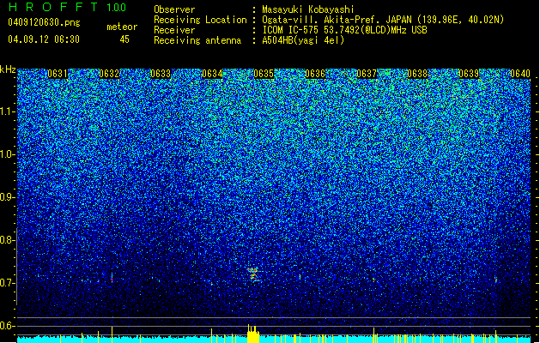540x343 pixels.
Task: Click the 0.9 kHz axis label
Action: click(8, 197)
